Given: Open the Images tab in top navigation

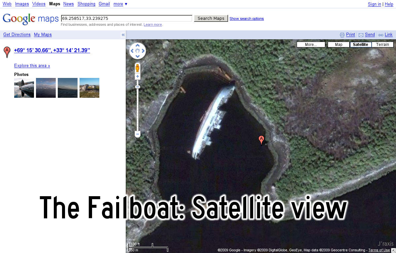Looking at the screenshot, I should coord(22,4).
